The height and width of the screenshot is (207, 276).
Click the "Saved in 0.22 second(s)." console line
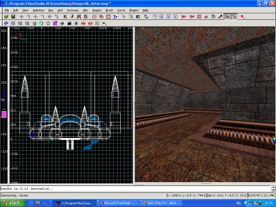click(26, 189)
